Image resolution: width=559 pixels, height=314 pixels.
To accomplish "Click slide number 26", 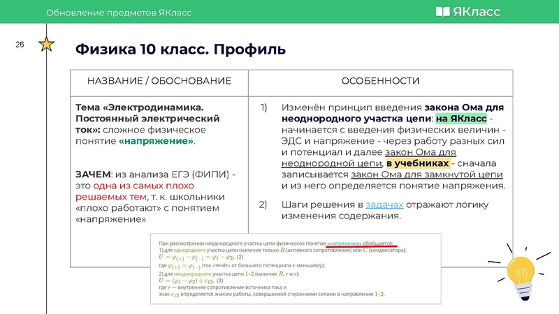I will [20, 45].
